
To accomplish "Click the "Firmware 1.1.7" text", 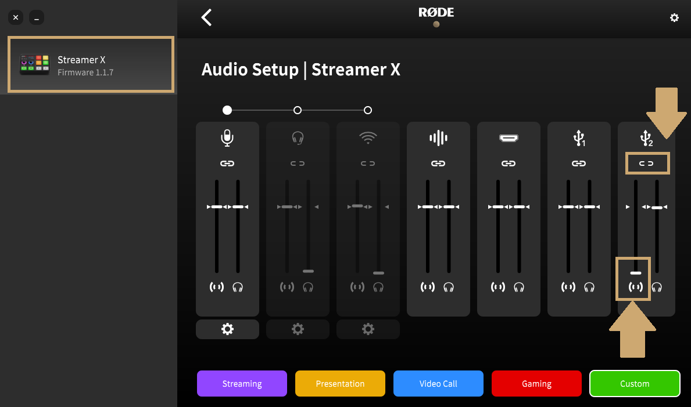I will tap(85, 72).
